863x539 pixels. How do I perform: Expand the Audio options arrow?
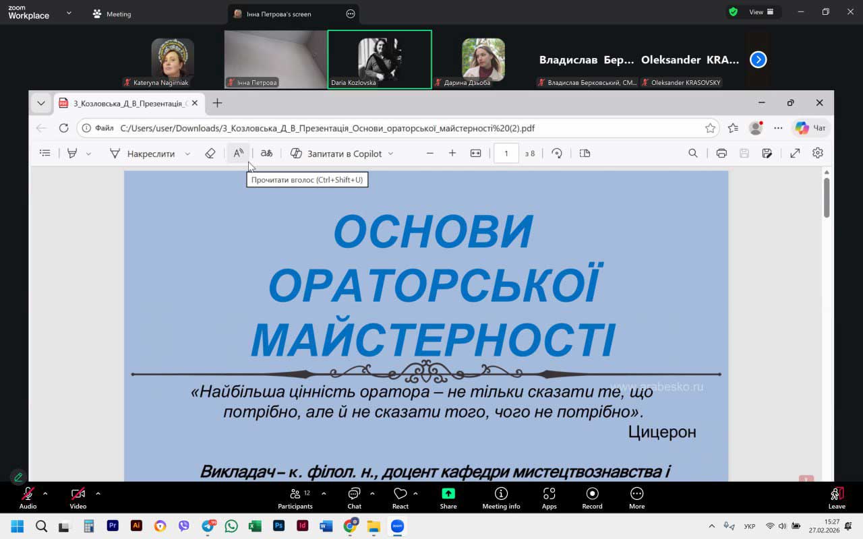point(45,493)
